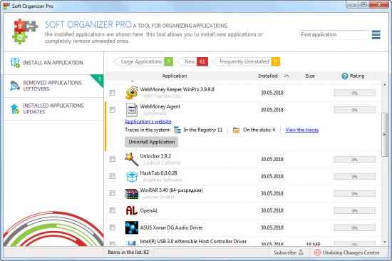Tick the WebMoney Keeper WinPro checkbox

(x=112, y=93)
